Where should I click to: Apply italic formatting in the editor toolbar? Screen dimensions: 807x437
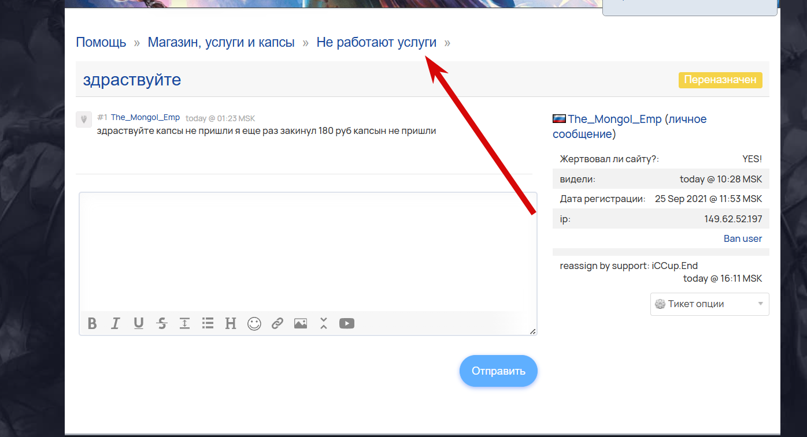pos(115,323)
